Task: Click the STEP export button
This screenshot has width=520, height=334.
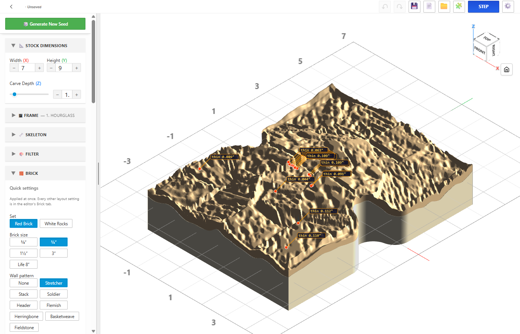Action: [x=484, y=7]
